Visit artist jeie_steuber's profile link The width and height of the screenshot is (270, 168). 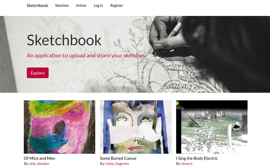(40, 163)
